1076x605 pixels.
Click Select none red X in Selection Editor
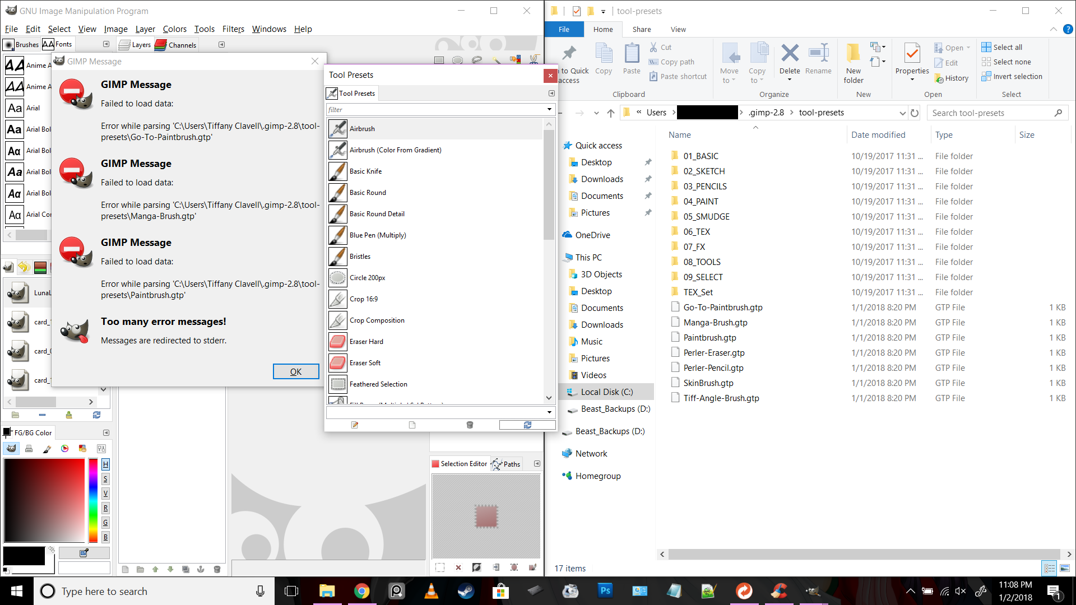pyautogui.click(x=458, y=567)
